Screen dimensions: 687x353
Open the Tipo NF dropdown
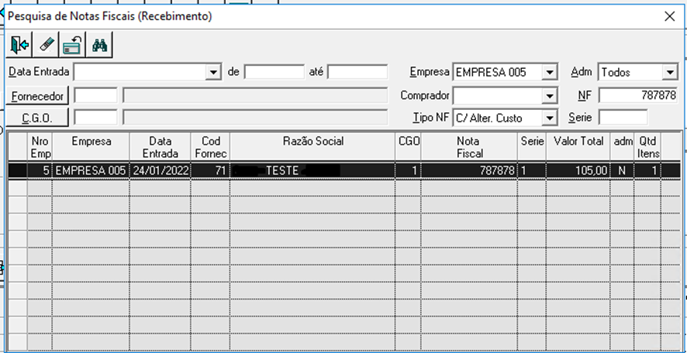click(549, 118)
